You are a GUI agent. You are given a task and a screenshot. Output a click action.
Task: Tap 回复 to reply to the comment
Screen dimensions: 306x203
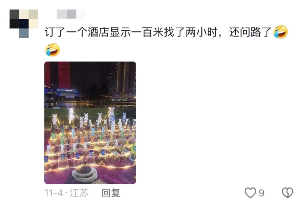(111, 193)
